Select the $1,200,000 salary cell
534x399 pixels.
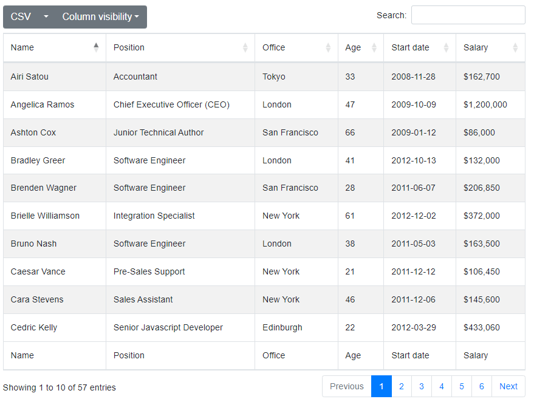(x=490, y=104)
